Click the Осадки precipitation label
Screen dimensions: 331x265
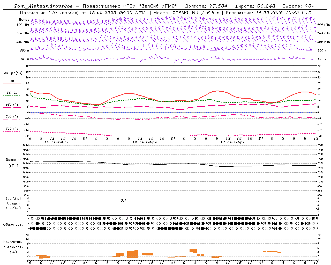click(13, 203)
